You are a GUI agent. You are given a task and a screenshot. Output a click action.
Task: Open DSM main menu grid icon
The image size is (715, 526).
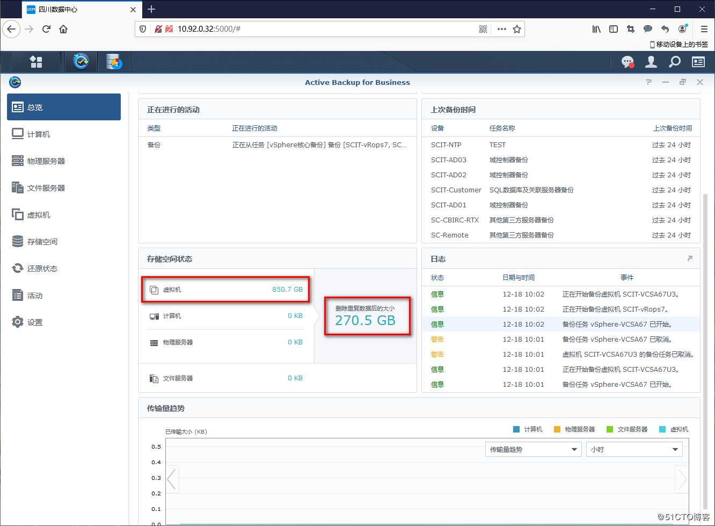click(36, 62)
